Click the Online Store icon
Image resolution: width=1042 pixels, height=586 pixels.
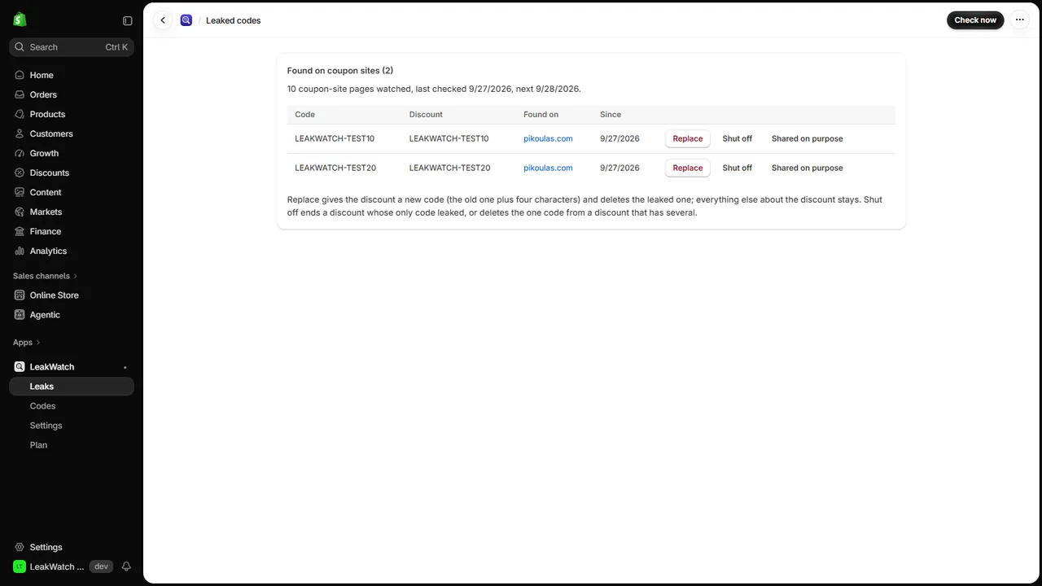(20, 295)
